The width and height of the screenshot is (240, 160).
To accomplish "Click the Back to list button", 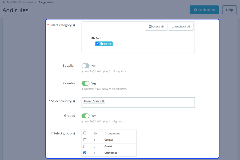I will point(204,10).
